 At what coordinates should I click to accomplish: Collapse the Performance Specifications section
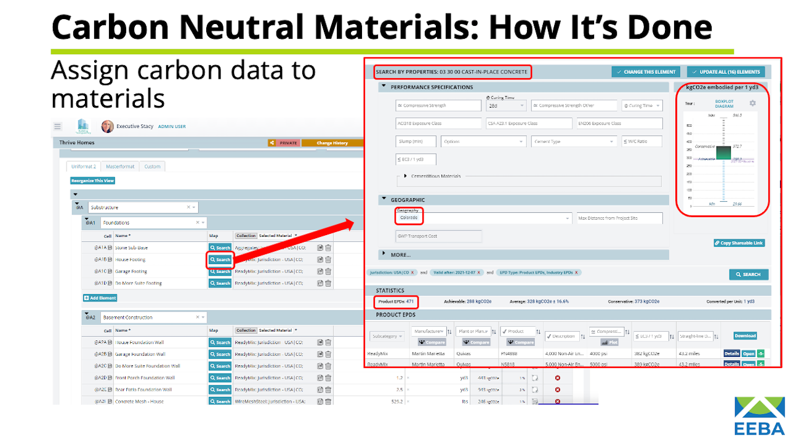pyautogui.click(x=384, y=87)
